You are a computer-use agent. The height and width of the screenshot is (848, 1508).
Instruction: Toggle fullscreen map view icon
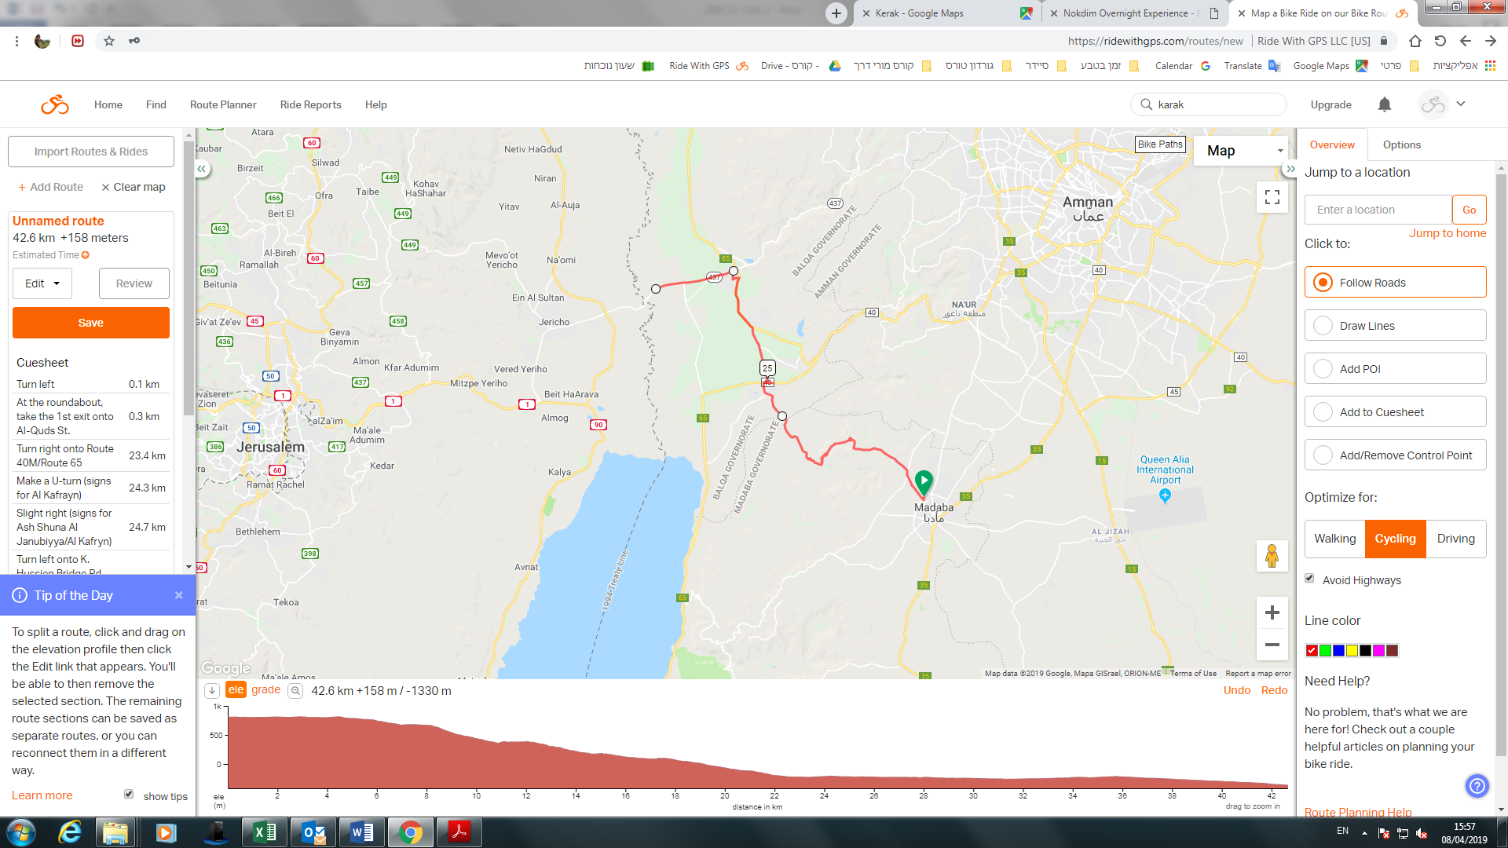click(x=1272, y=197)
